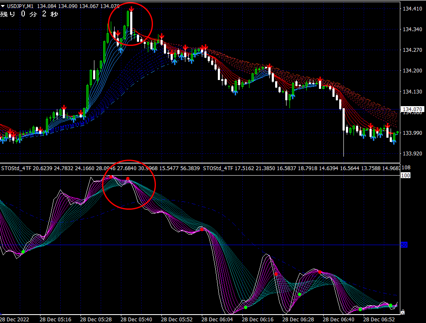Click the 28 Dec 06:52 time label
Image resolution: width=426 pixels, height=323 pixels.
[379, 319]
